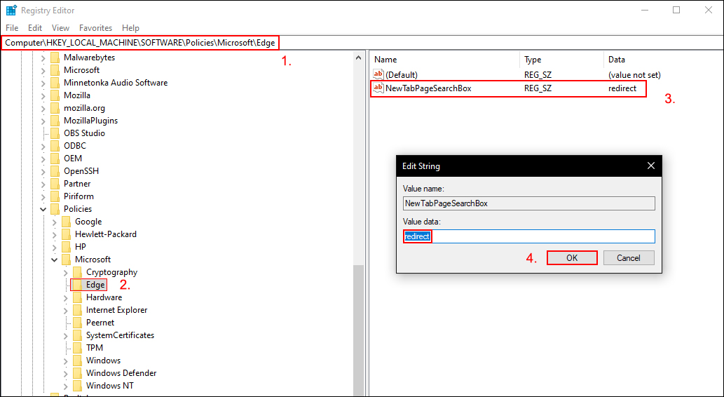Click the (Default) string value icon
Image resolution: width=724 pixels, height=397 pixels.
pos(378,74)
